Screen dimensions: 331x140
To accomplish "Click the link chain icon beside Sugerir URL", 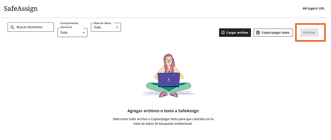I will click(x=304, y=9).
